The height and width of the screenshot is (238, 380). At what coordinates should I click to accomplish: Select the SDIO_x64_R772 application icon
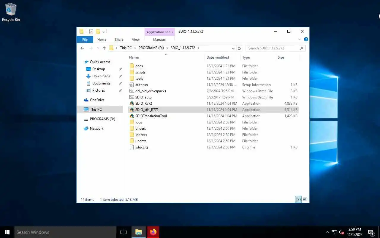[x=132, y=110]
